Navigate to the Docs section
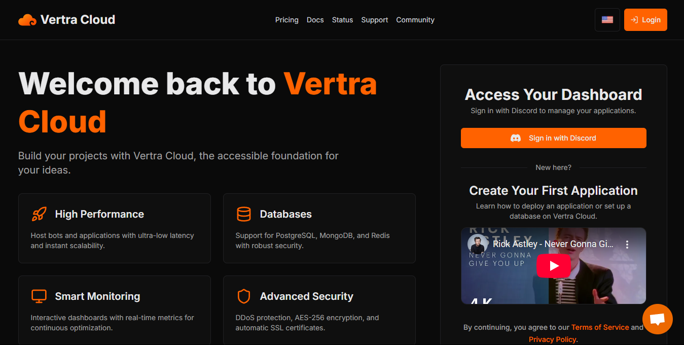This screenshot has width=684, height=345. click(x=315, y=20)
